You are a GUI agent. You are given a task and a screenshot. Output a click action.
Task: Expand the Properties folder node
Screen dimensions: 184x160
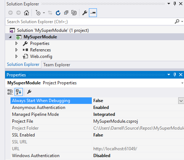[16, 43]
